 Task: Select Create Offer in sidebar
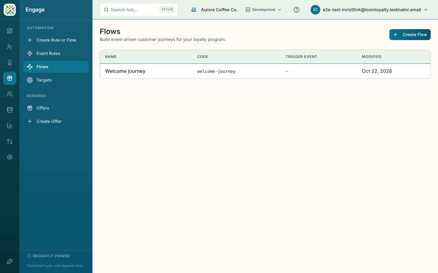(56, 121)
